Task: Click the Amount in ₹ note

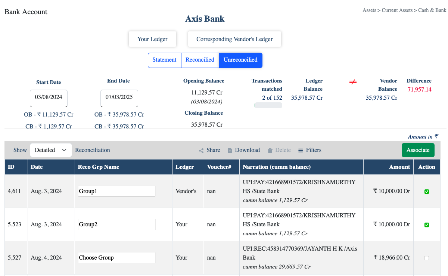Action: pyautogui.click(x=423, y=137)
